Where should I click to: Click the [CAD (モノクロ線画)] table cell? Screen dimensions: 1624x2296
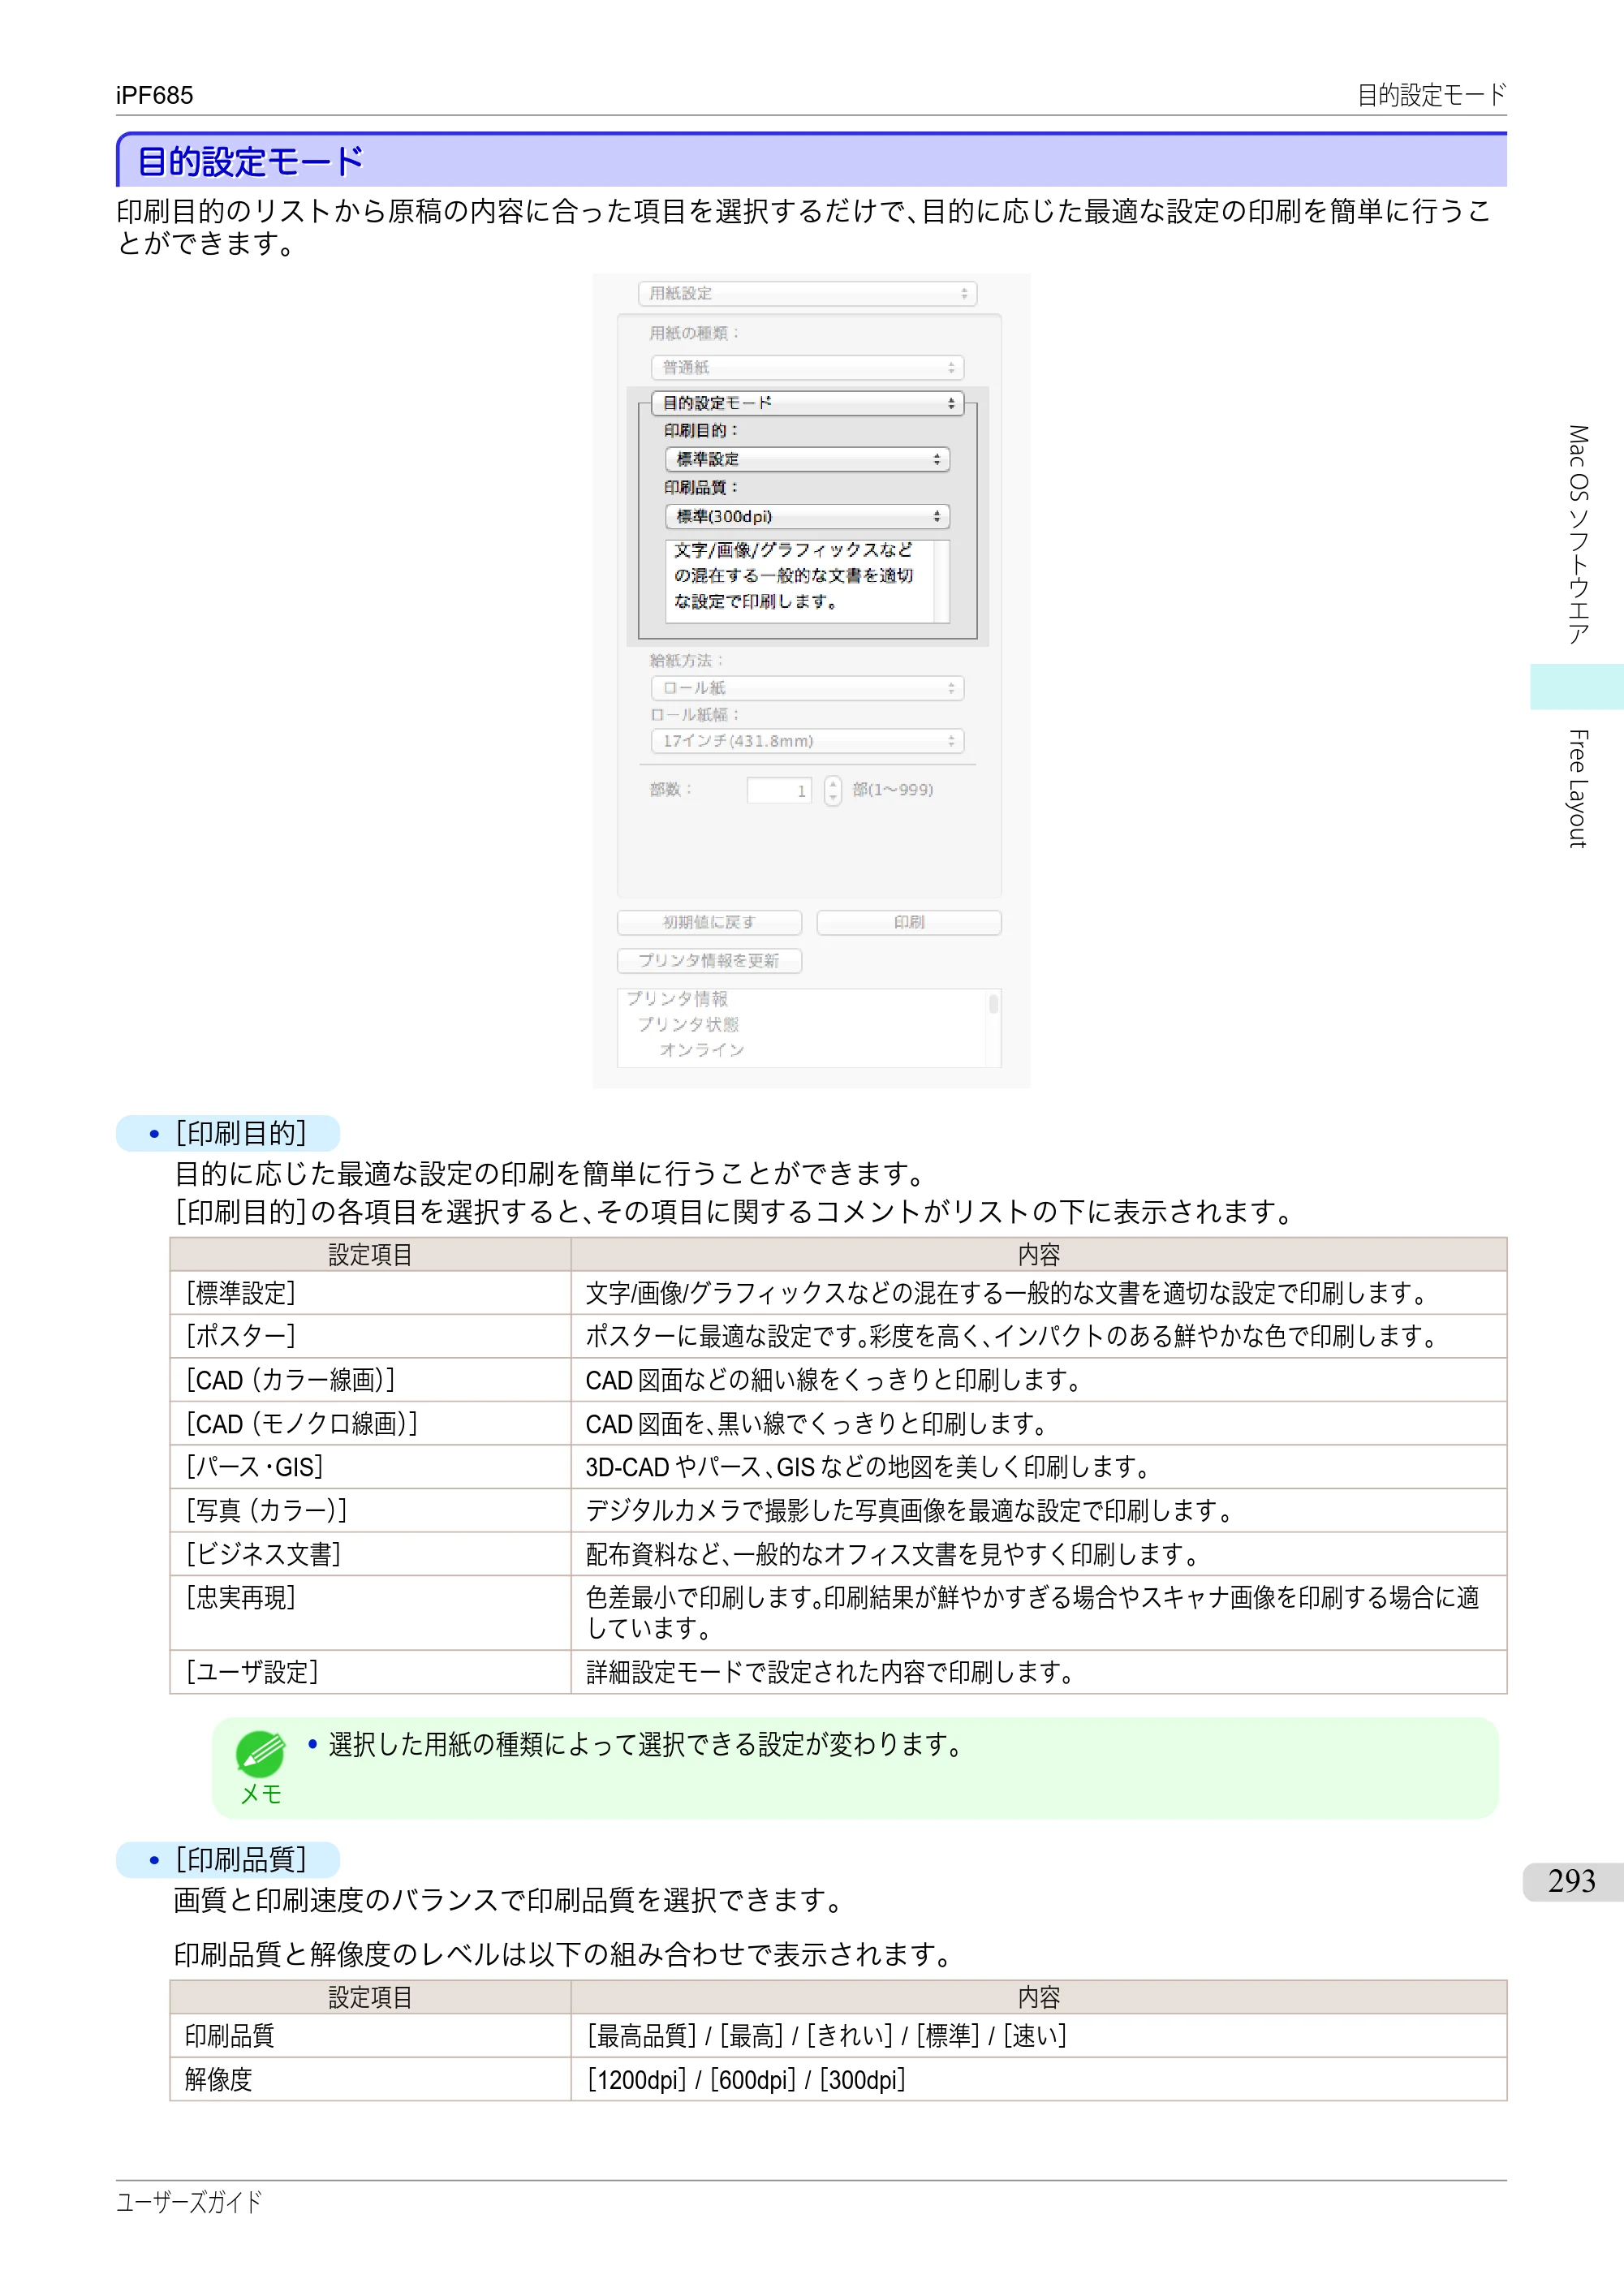tap(370, 1423)
